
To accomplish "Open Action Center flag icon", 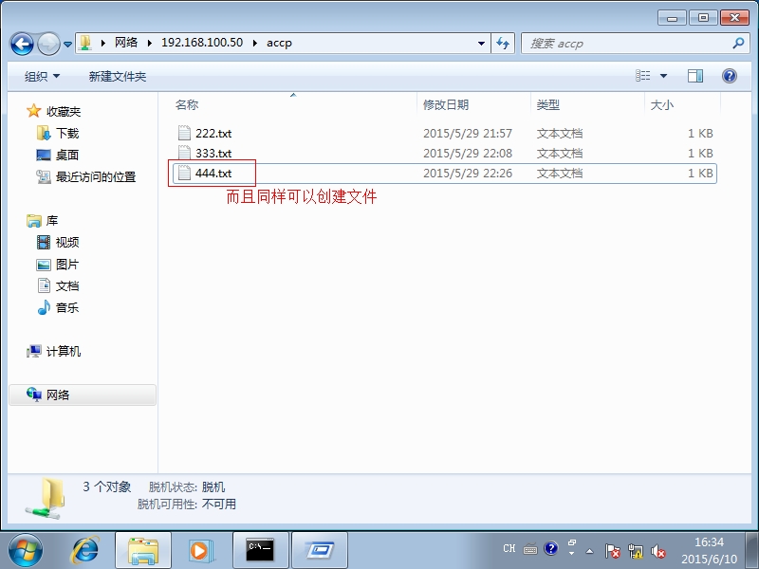I will (612, 551).
